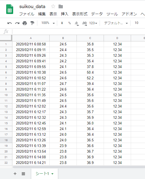Format as currency with yen icon
145x179 pixels.
point(62,23)
